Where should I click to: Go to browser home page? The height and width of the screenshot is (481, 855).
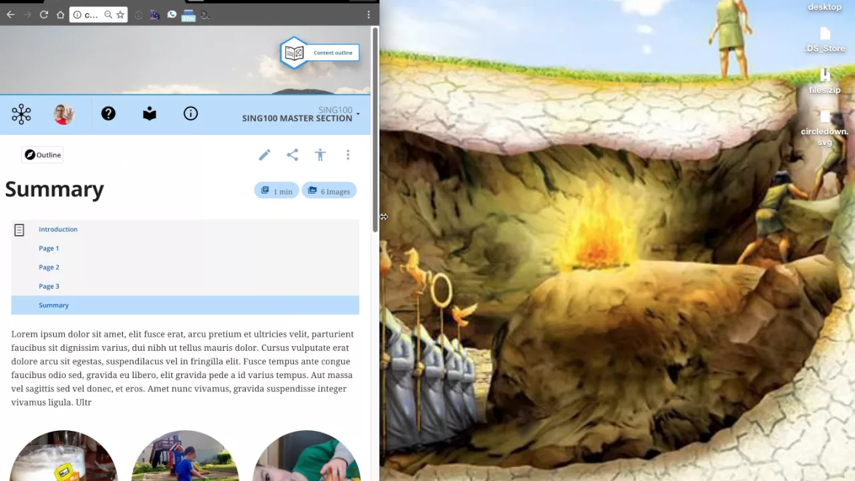[60, 15]
